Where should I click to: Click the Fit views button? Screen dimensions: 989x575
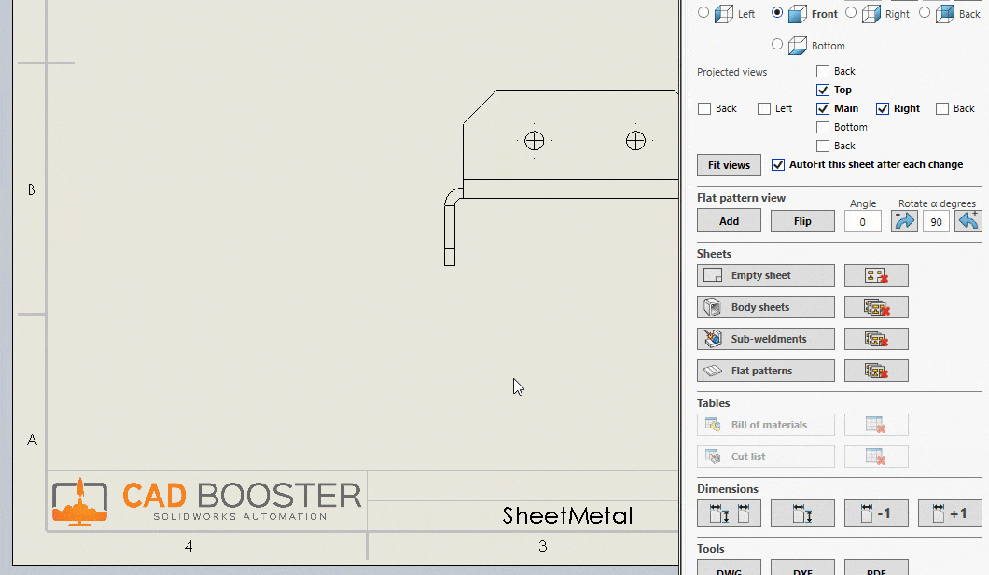[x=729, y=165]
